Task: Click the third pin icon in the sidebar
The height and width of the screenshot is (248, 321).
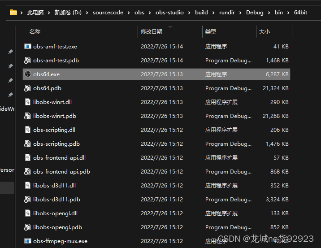Action: [x=10, y=80]
